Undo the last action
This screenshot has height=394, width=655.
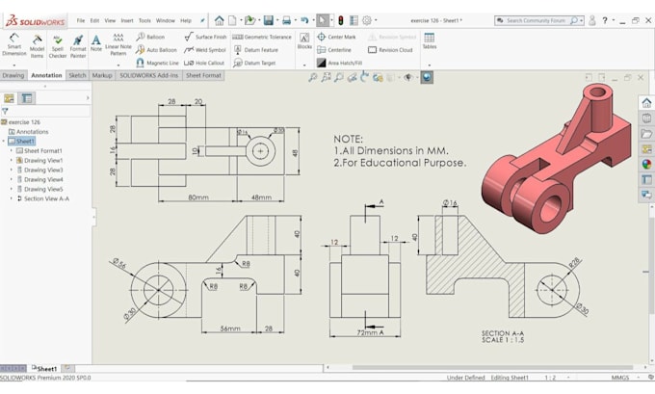tap(304, 20)
